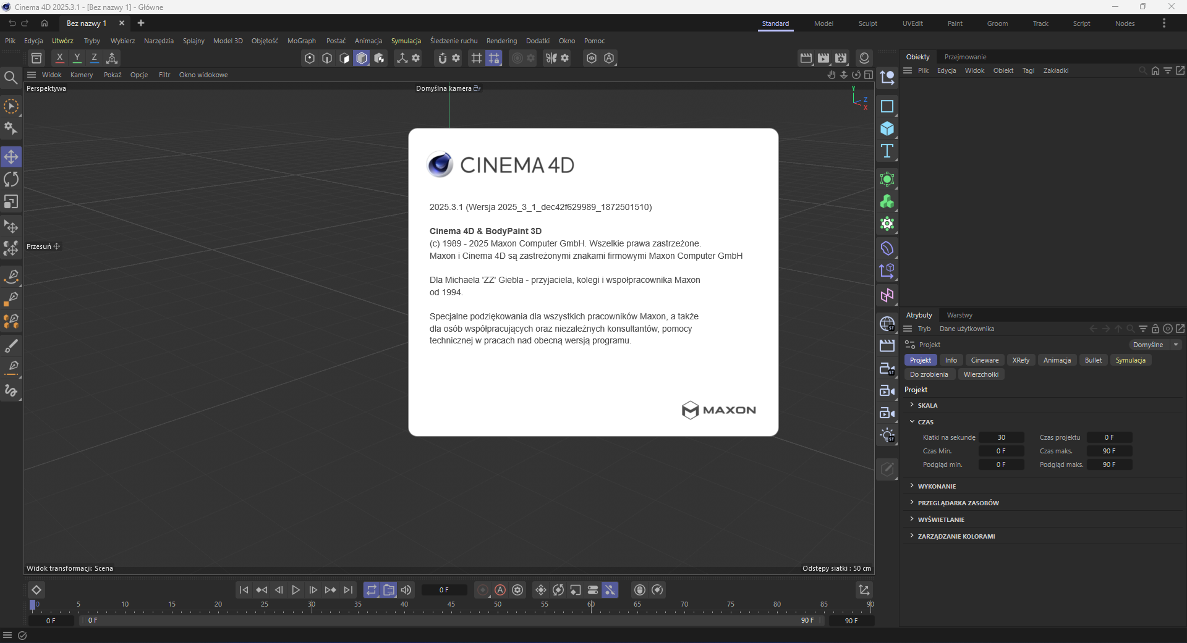The image size is (1187, 643).
Task: Click the Klatki na sekundę field
Action: coord(1002,437)
